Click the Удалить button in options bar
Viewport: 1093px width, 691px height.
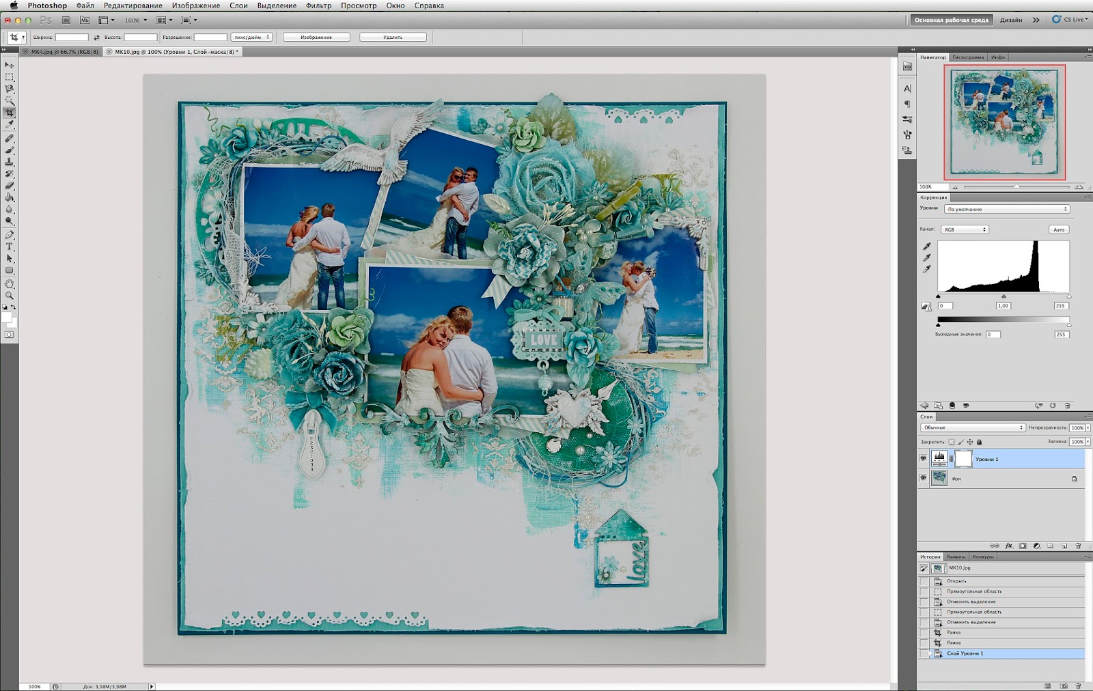point(393,38)
